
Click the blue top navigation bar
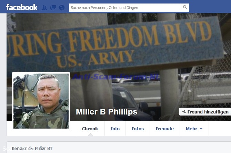tap(115, 7)
